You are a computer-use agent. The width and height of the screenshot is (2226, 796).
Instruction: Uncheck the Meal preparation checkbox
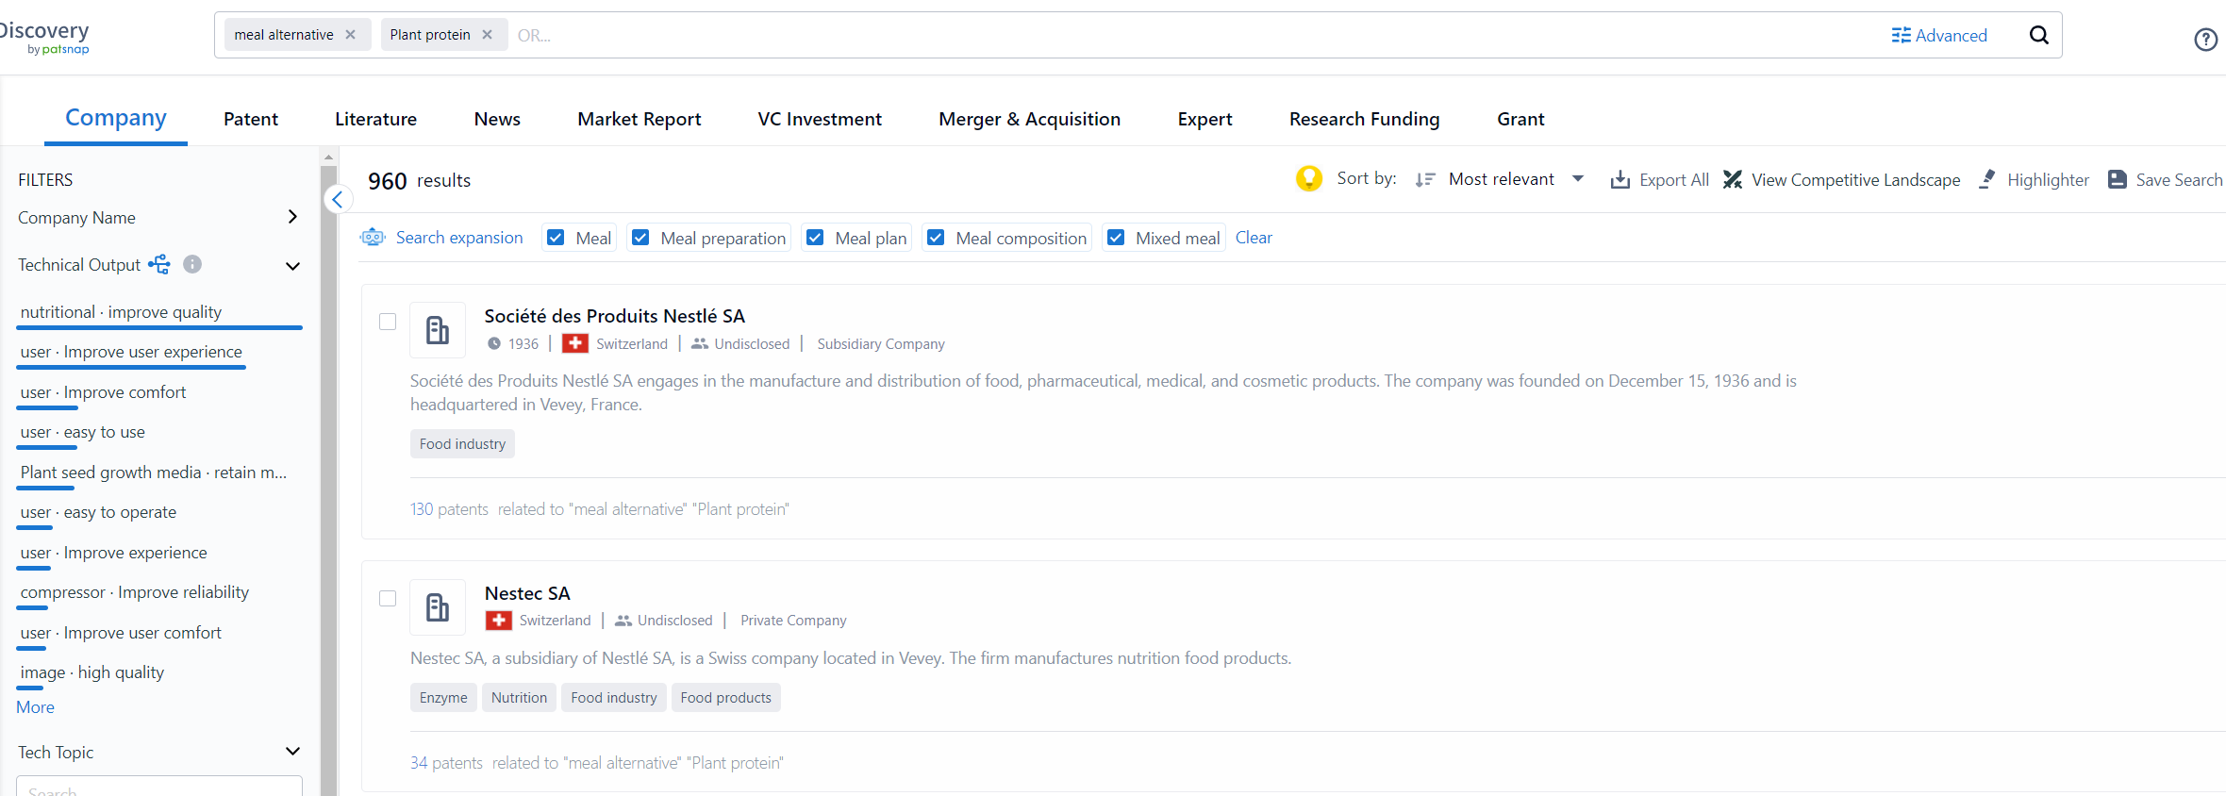pyautogui.click(x=640, y=238)
